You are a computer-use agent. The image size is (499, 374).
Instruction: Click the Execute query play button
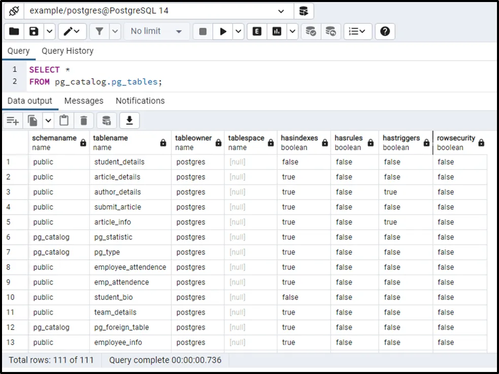[223, 31]
